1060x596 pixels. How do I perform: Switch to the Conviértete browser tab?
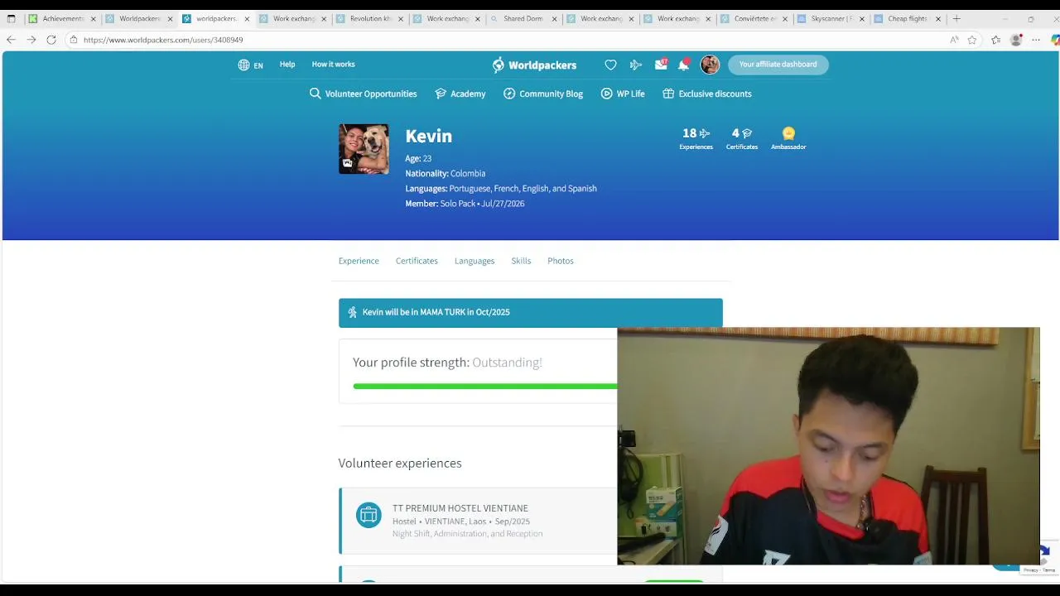(x=754, y=18)
